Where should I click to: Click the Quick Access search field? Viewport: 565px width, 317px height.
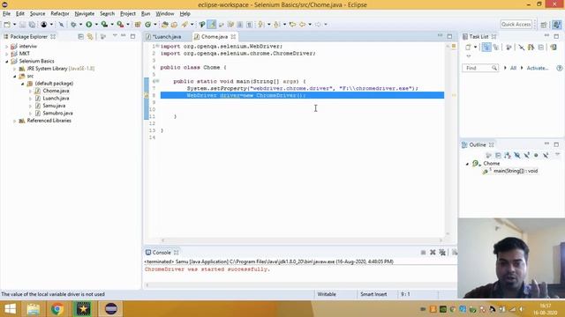click(x=516, y=25)
